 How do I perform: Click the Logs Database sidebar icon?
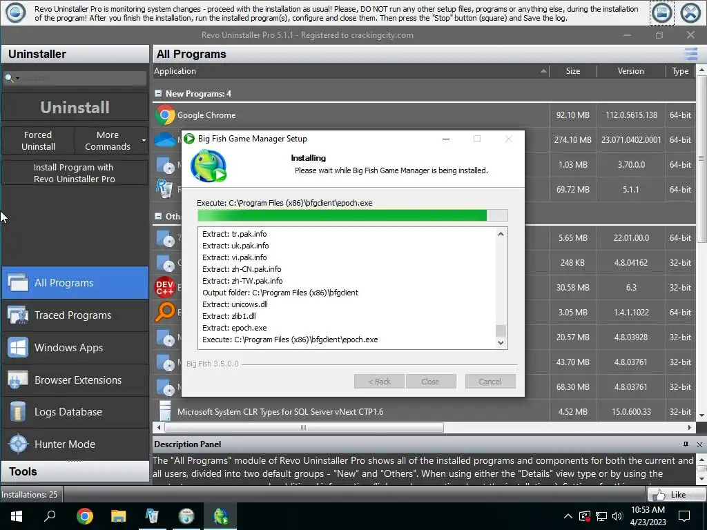tap(18, 412)
